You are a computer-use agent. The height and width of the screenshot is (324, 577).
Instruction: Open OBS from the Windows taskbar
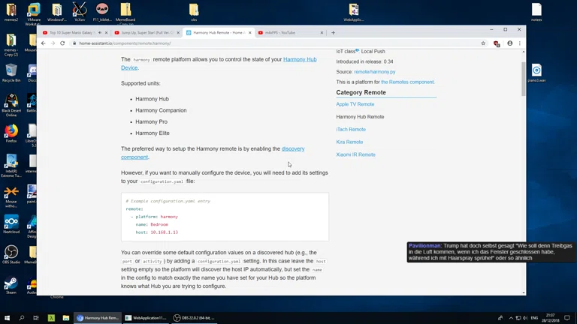coord(197,318)
